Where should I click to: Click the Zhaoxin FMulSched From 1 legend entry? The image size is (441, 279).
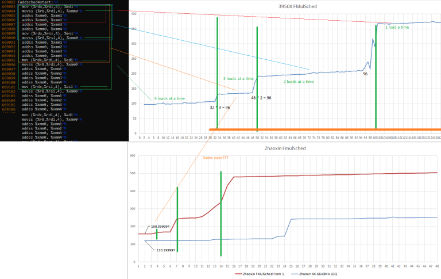tap(260, 274)
